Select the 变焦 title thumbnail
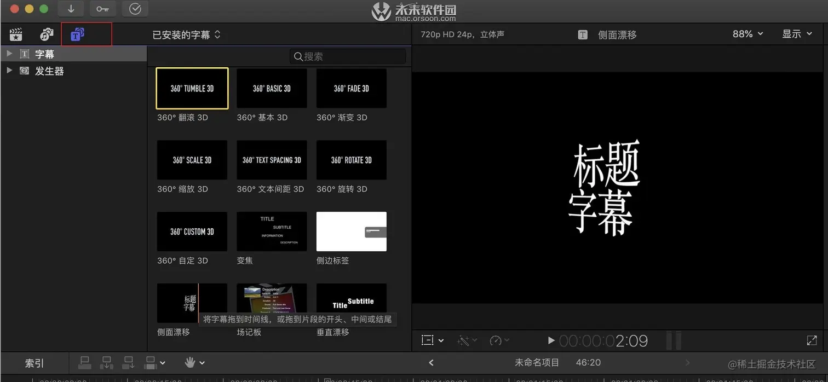Viewport: 828px width, 382px height. (x=272, y=231)
